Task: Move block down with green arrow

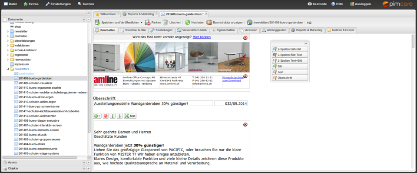Action: coord(120,116)
